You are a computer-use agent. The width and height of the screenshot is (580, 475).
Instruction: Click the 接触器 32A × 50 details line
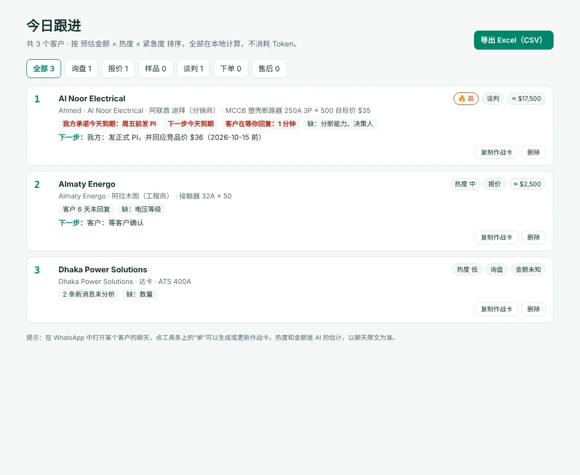(145, 196)
